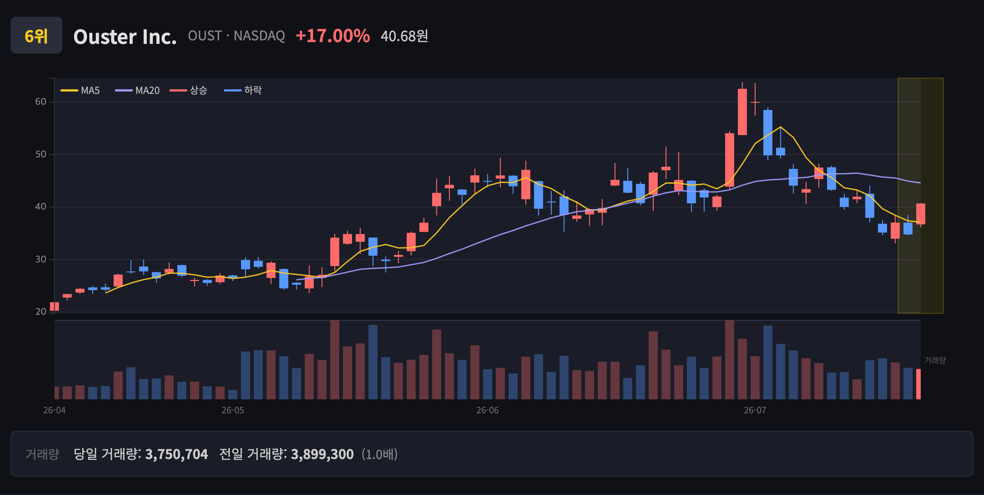
Task: Click the 26-07 date axis label
Action: [x=755, y=410]
